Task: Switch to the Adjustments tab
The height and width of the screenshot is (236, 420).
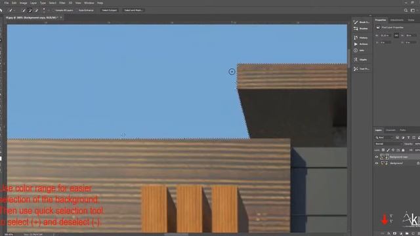Action: 396,20
